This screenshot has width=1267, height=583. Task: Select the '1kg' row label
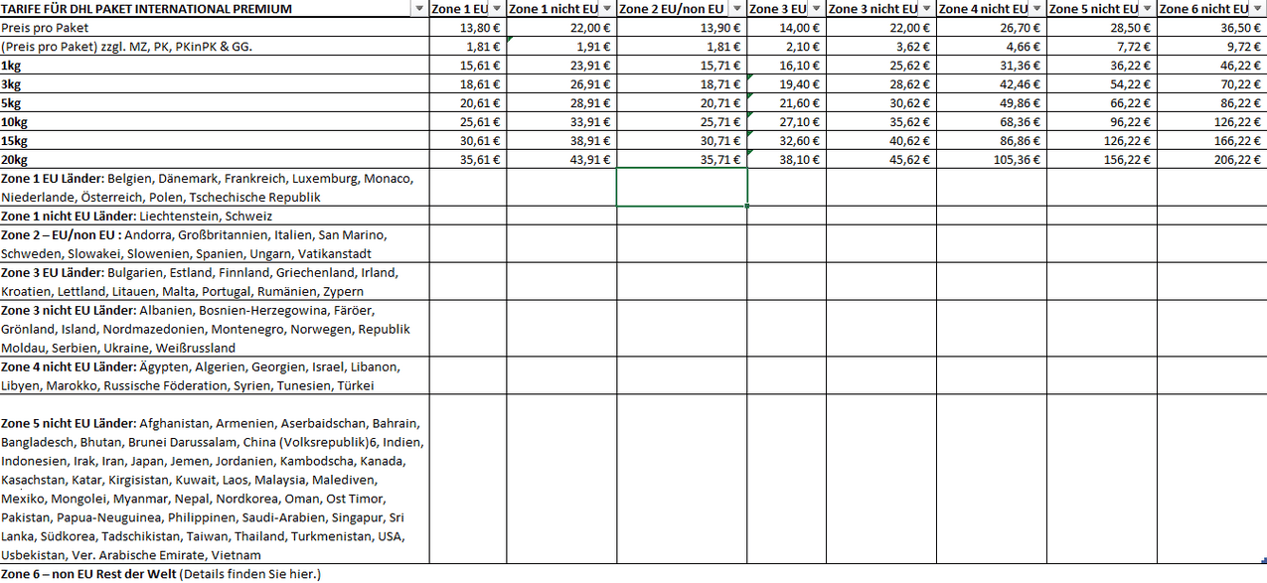coord(215,66)
